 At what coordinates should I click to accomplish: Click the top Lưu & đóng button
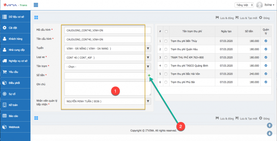click(x=224, y=17)
